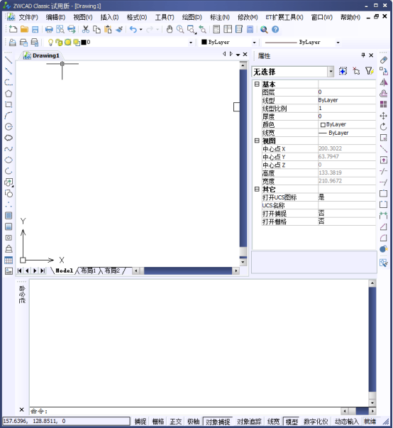Click the 命令 command input line
This screenshot has width=393, height=428.
click(185, 411)
